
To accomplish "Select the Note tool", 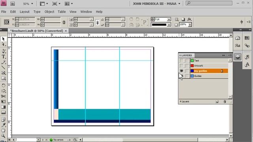I will coord(4,120).
